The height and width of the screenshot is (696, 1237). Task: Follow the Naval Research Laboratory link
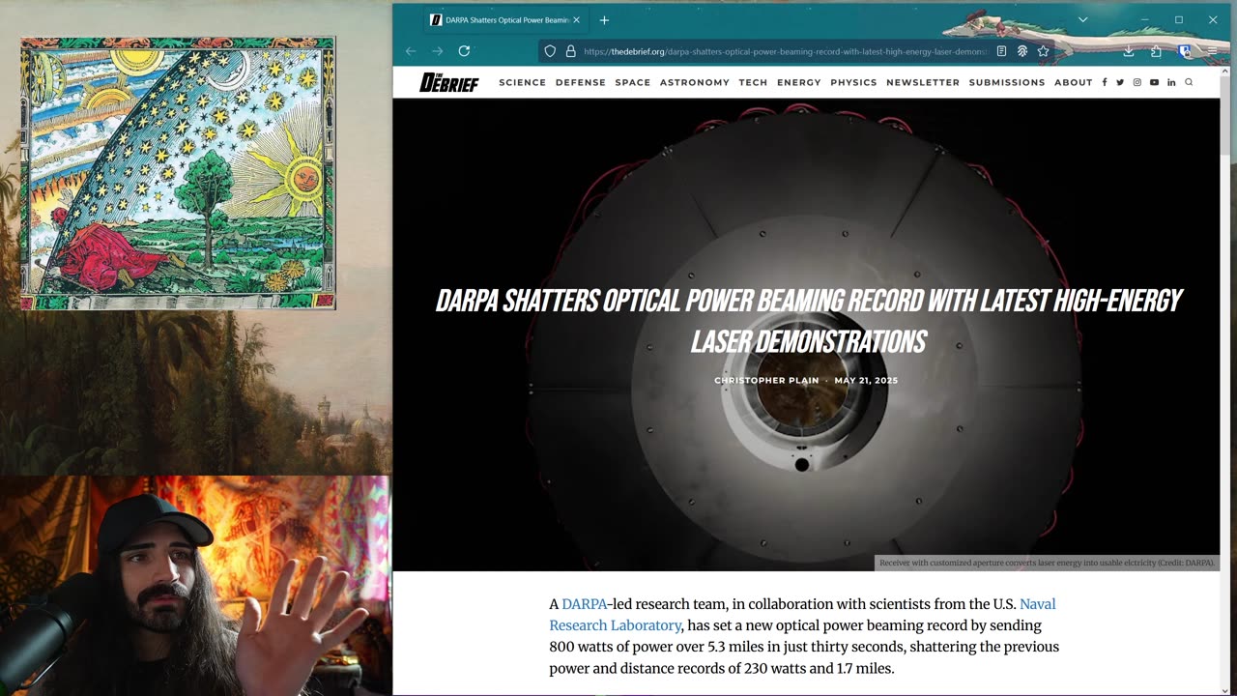click(802, 615)
